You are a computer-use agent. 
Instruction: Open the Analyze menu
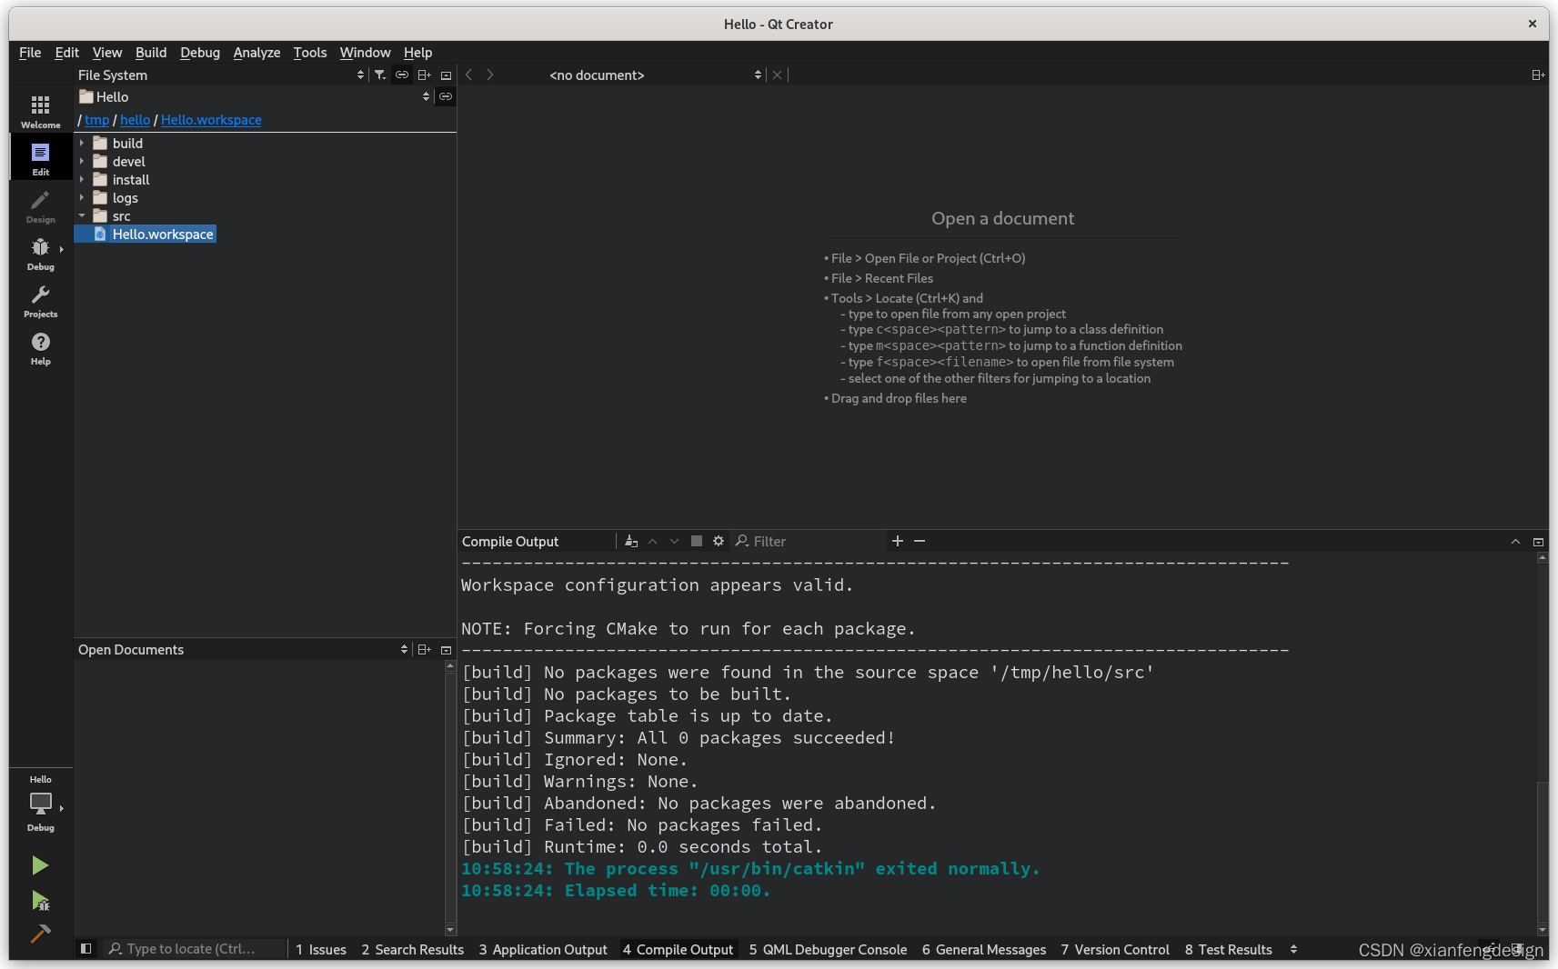(x=256, y=52)
